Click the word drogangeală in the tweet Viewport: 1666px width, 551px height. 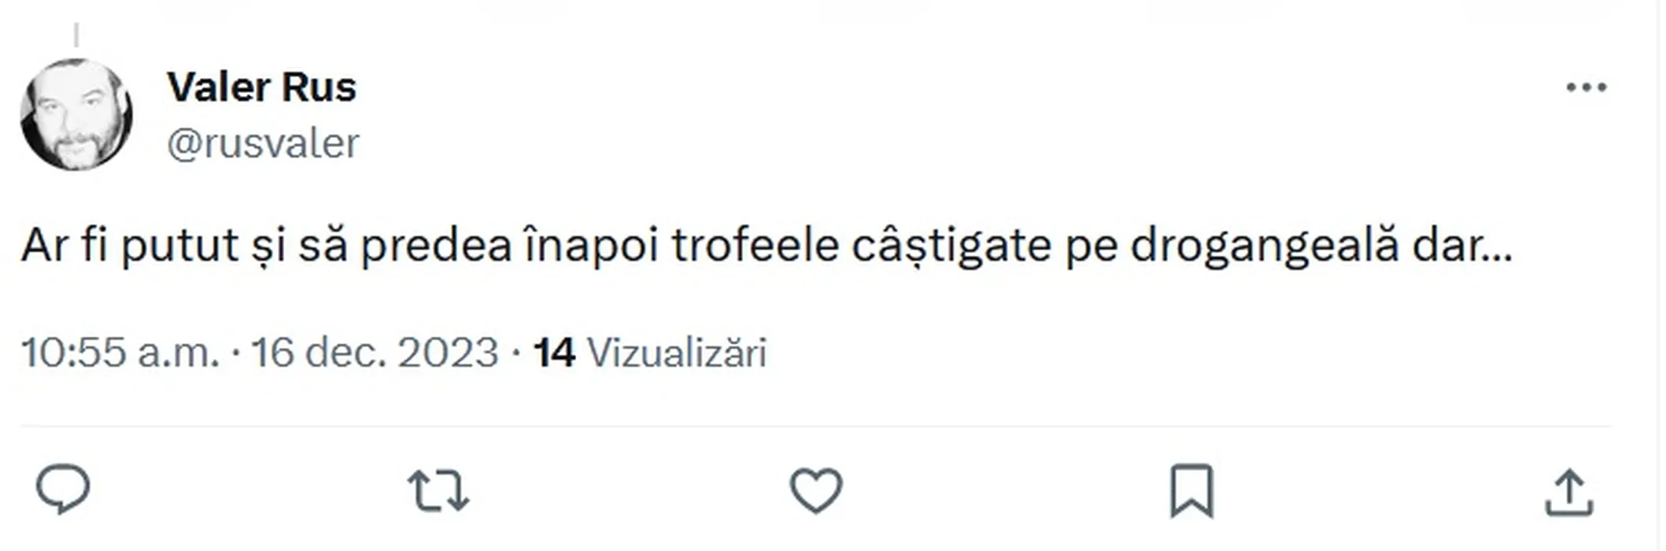[x=1265, y=246]
